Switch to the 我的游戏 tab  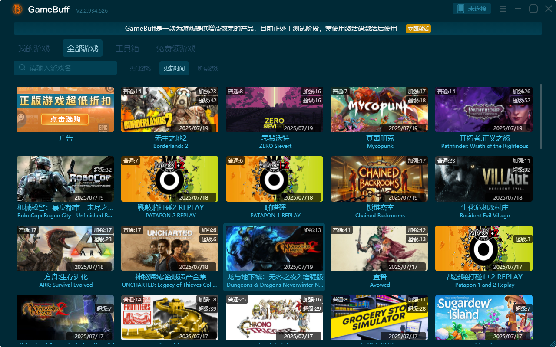pos(34,48)
